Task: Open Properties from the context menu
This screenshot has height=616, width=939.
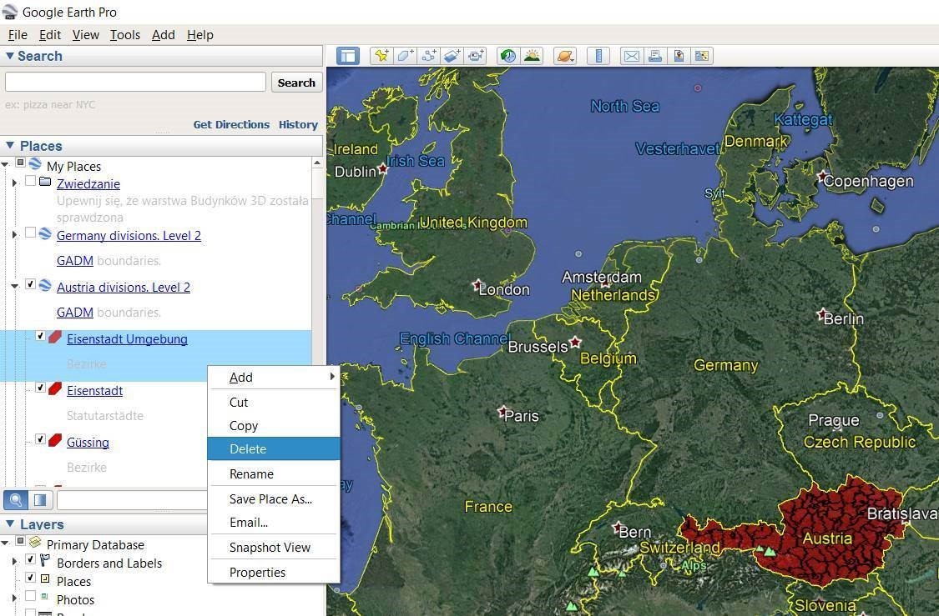Action: 274,573
